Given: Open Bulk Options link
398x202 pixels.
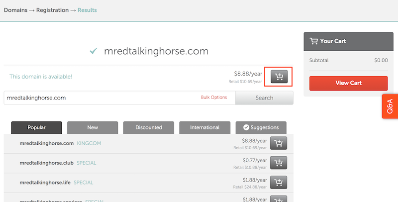Looking at the screenshot, I should pos(214,98).
